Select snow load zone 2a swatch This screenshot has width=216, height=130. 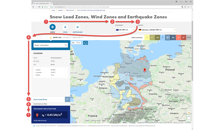click(x=173, y=37)
